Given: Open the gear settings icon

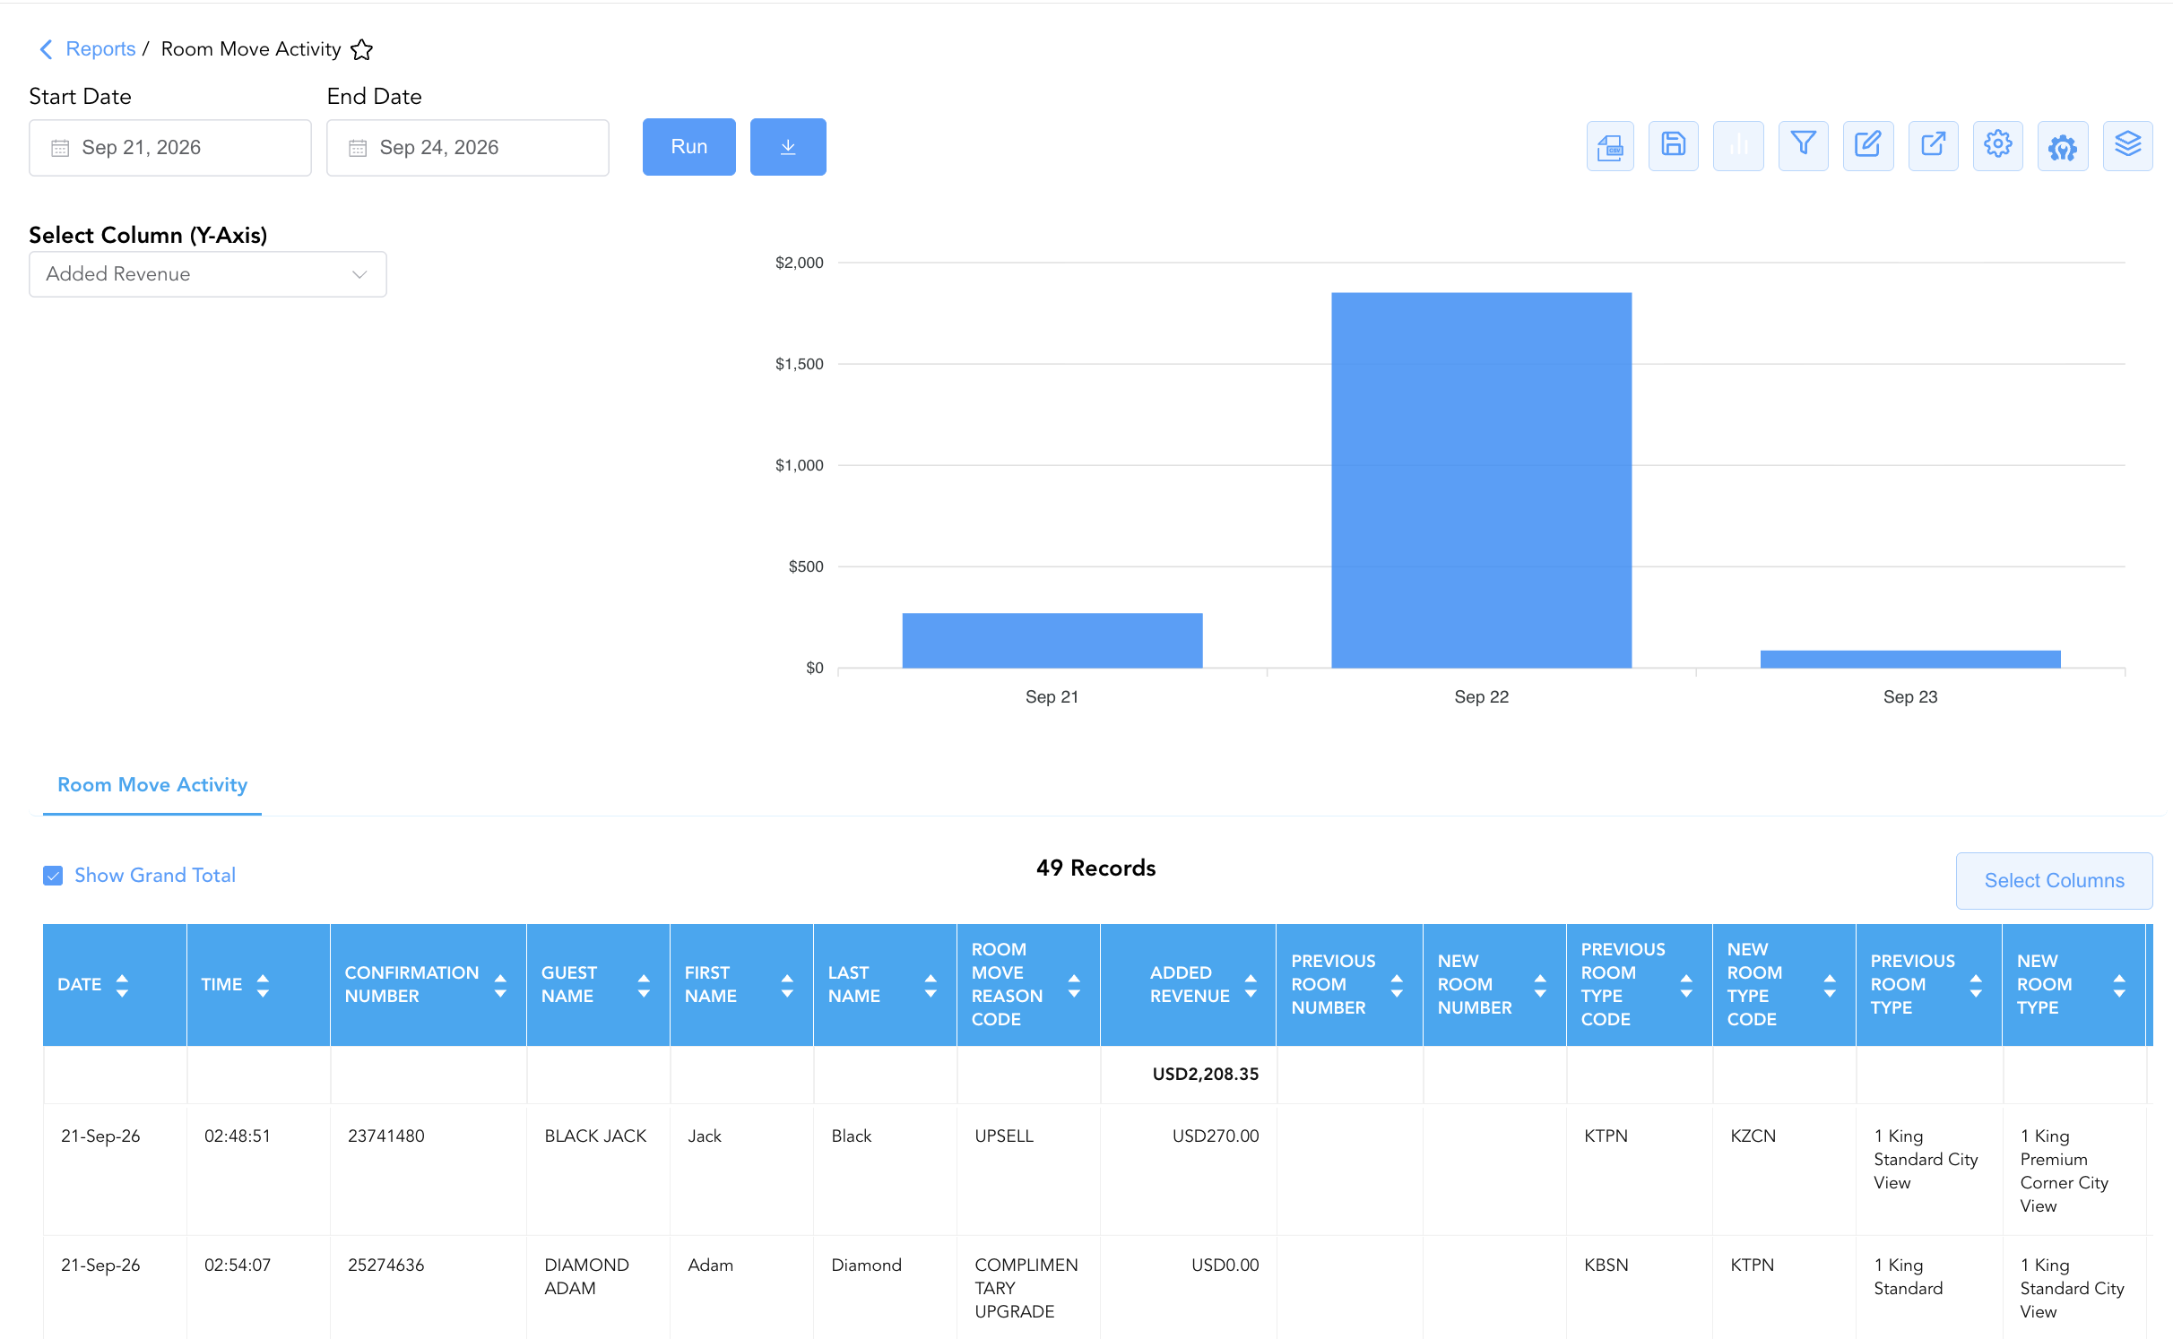Looking at the screenshot, I should (x=1997, y=146).
